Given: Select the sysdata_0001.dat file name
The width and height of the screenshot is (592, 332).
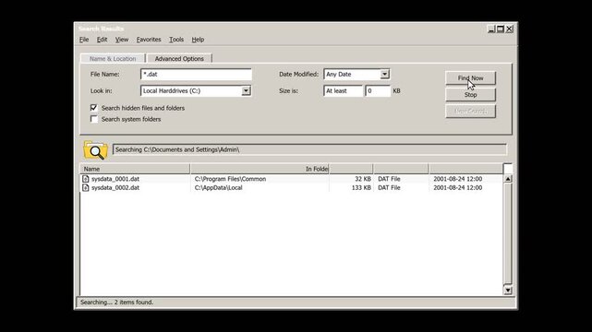Looking at the screenshot, I should 115,179.
